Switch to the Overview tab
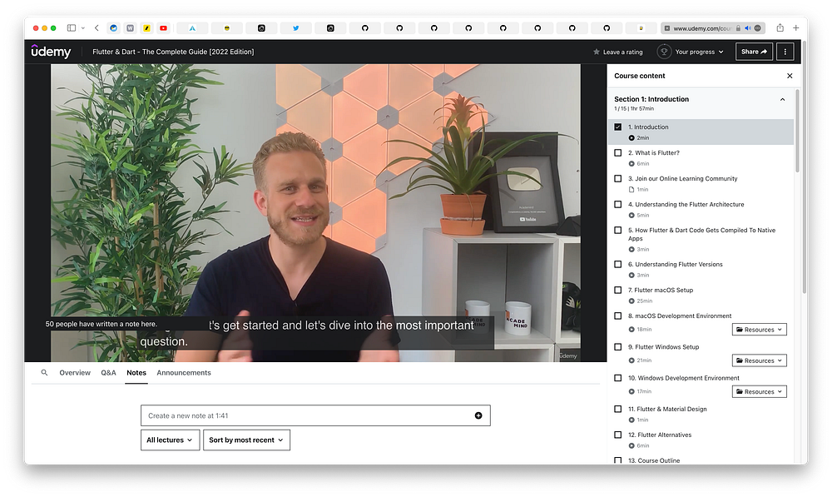This screenshot has width=832, height=497. (75, 373)
